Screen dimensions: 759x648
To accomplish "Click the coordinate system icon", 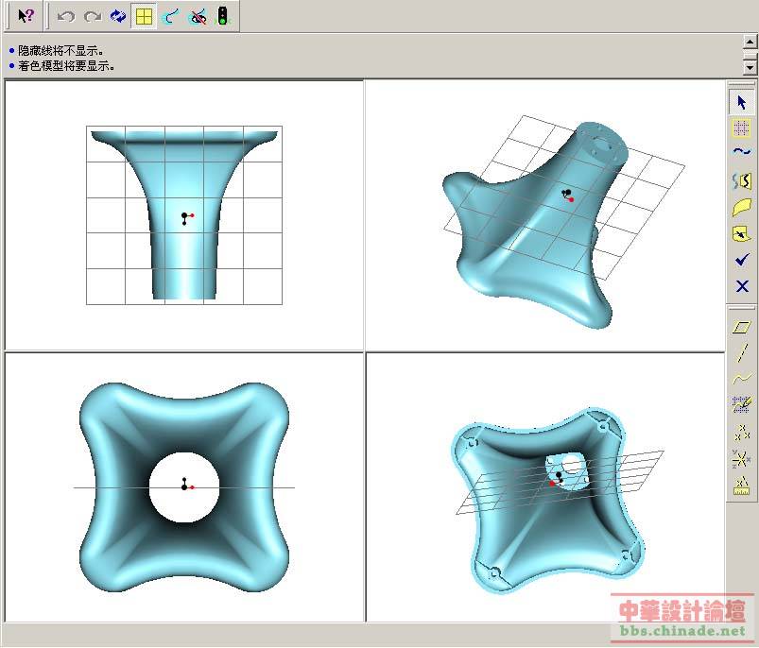I will click(x=741, y=458).
